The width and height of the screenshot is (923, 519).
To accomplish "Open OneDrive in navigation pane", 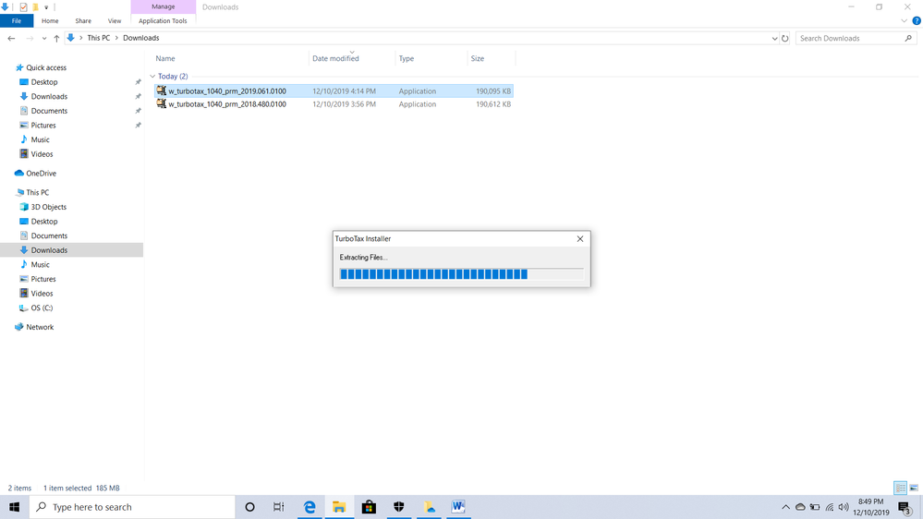I will pyautogui.click(x=41, y=173).
